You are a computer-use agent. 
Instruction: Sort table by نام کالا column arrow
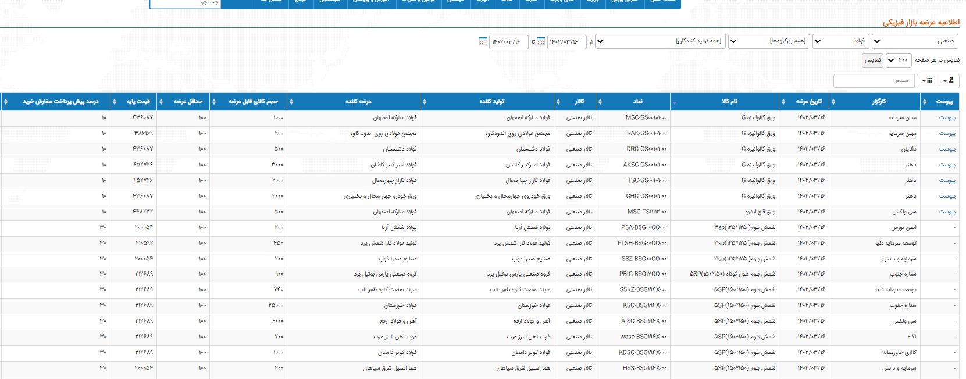[674, 102]
